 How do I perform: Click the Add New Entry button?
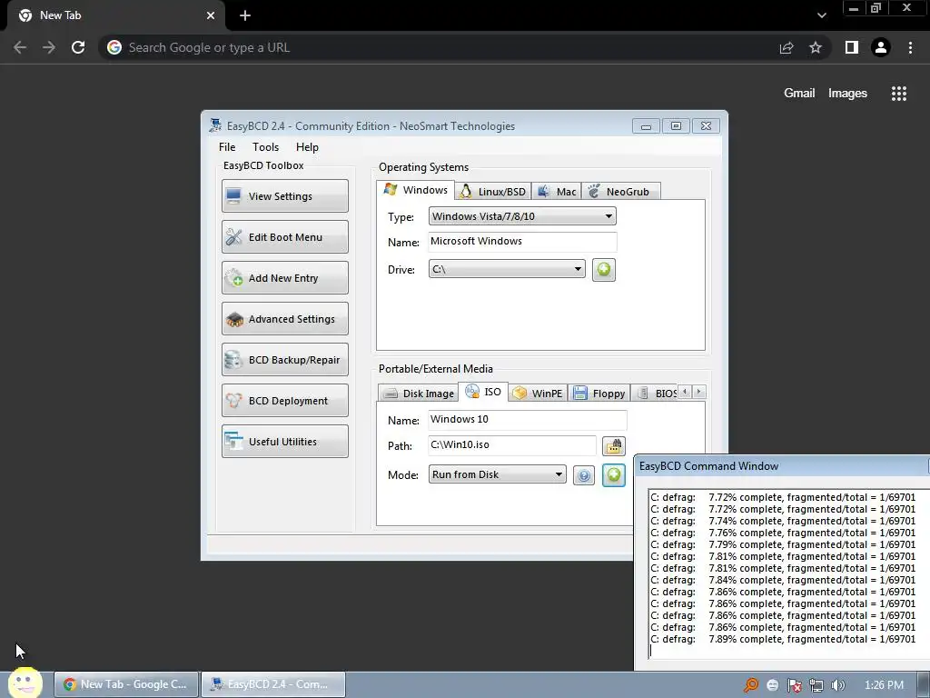pos(284,278)
